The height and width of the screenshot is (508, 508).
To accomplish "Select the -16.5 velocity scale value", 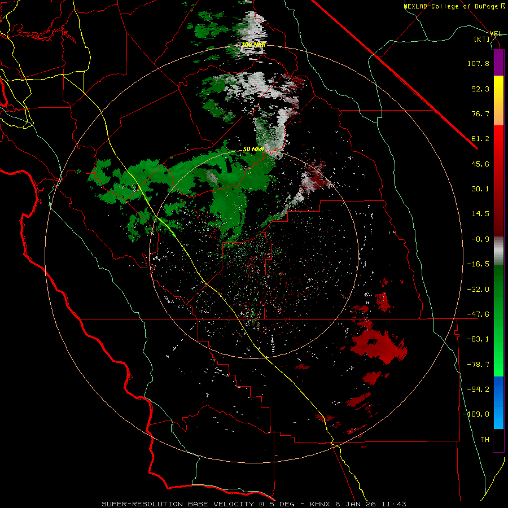I will [478, 264].
